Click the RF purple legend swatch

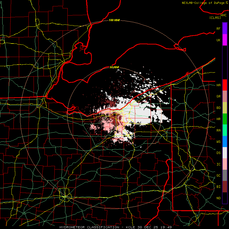(x=225, y=28)
